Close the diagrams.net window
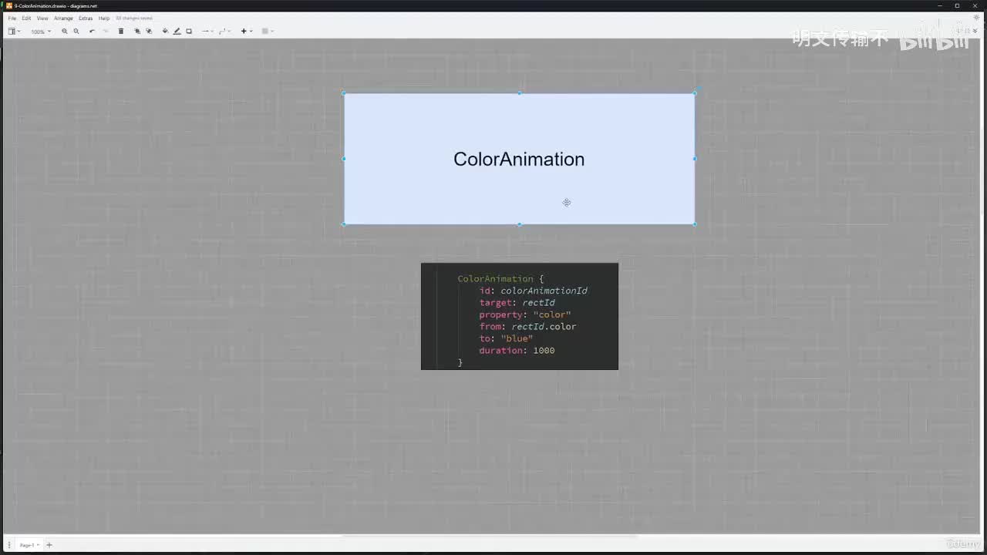The image size is (987, 555). tap(975, 5)
